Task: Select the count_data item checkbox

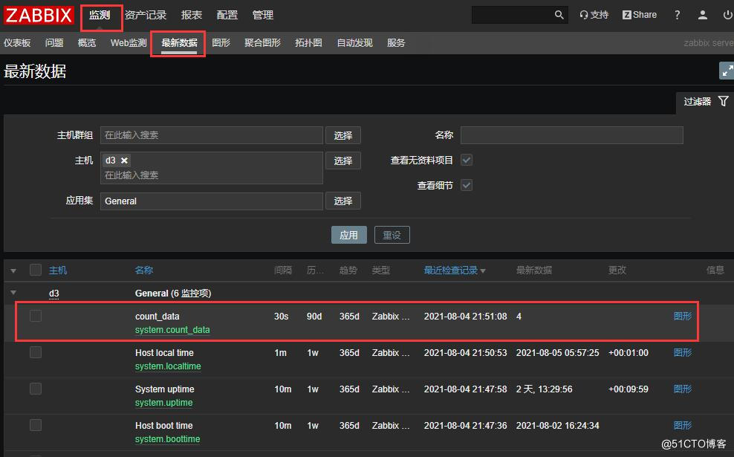Action: [36, 317]
